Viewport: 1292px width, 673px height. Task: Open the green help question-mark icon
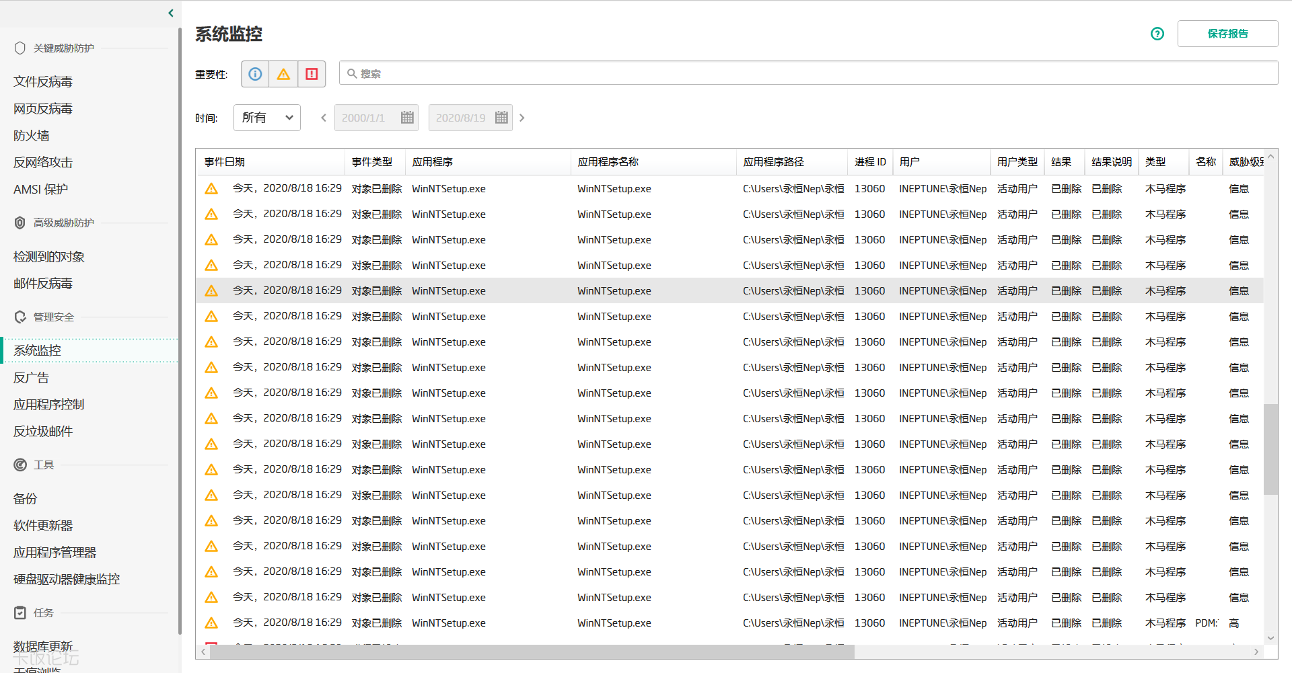click(1157, 34)
